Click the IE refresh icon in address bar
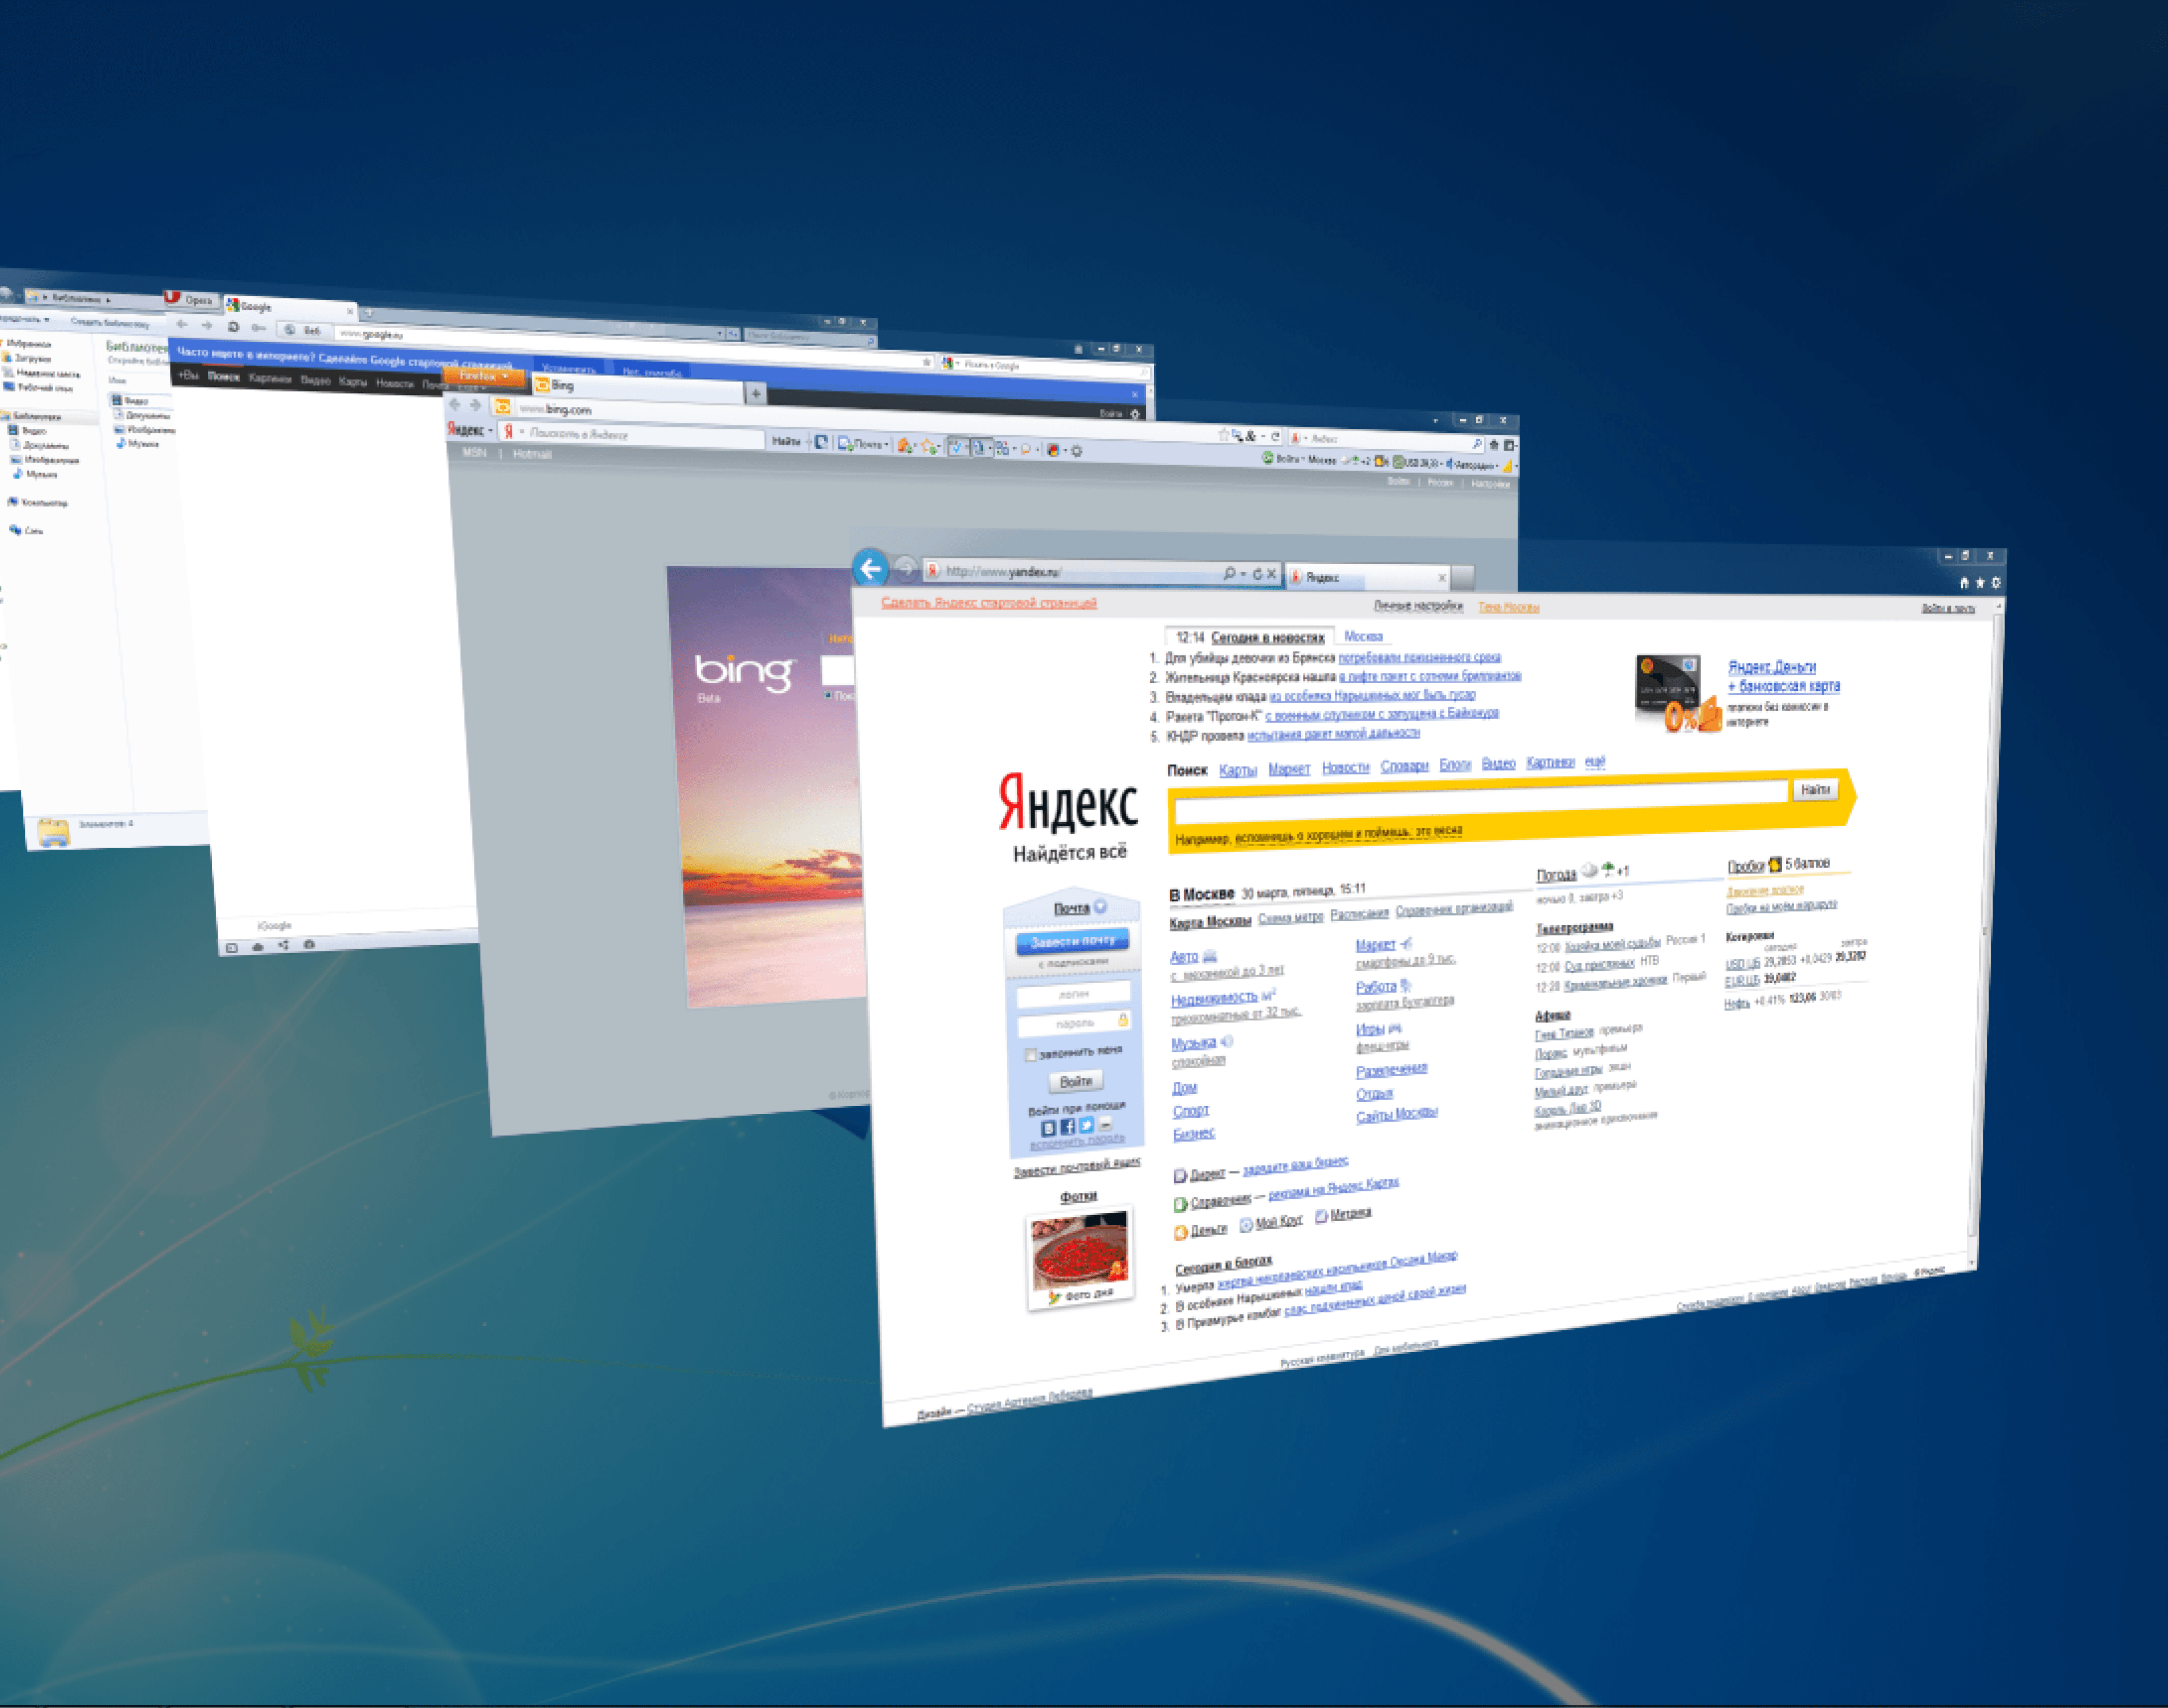2168x1708 pixels. click(1258, 574)
